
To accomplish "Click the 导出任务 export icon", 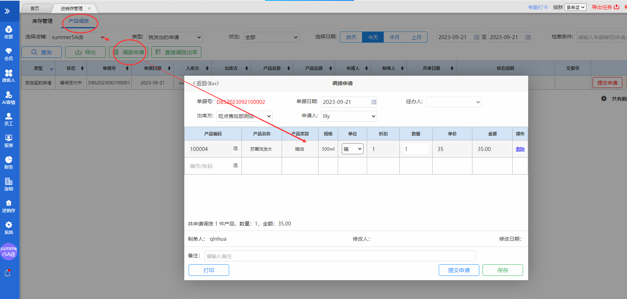I will (x=617, y=7).
